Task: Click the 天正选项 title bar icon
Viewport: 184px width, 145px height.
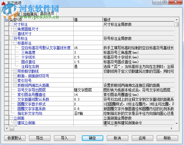Action: click(4, 3)
